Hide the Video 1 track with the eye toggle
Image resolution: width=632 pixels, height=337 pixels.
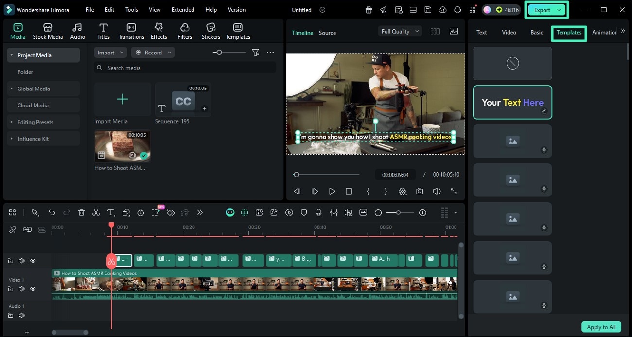tap(33, 289)
